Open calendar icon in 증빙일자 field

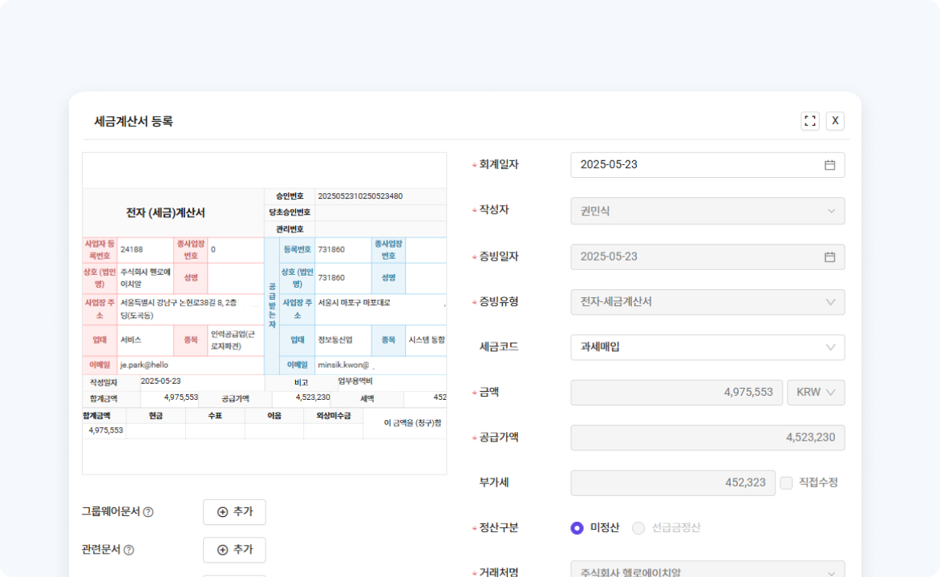(x=829, y=257)
